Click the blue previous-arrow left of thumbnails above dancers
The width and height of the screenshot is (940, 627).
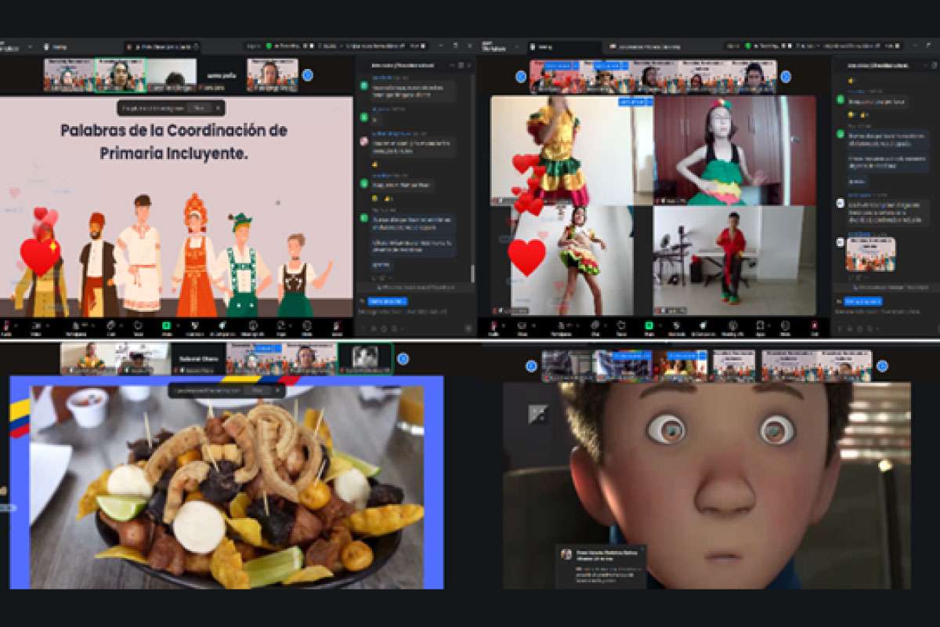click(x=521, y=76)
